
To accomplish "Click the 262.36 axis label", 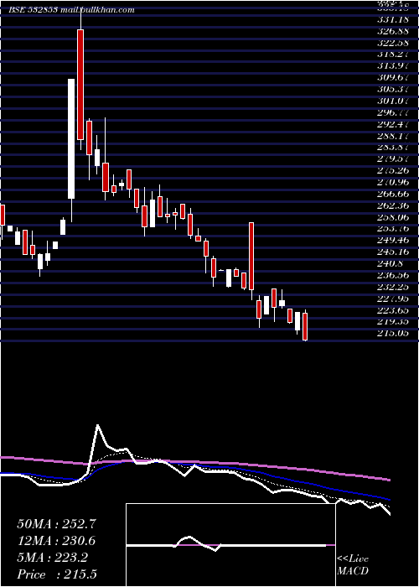I will point(394,205).
